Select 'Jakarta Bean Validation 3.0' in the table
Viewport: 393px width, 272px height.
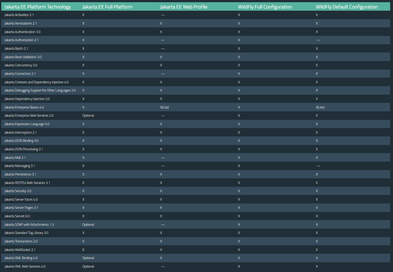tap(23, 57)
